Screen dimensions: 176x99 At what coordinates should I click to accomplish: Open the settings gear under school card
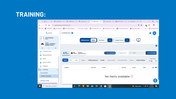pos(42,48)
